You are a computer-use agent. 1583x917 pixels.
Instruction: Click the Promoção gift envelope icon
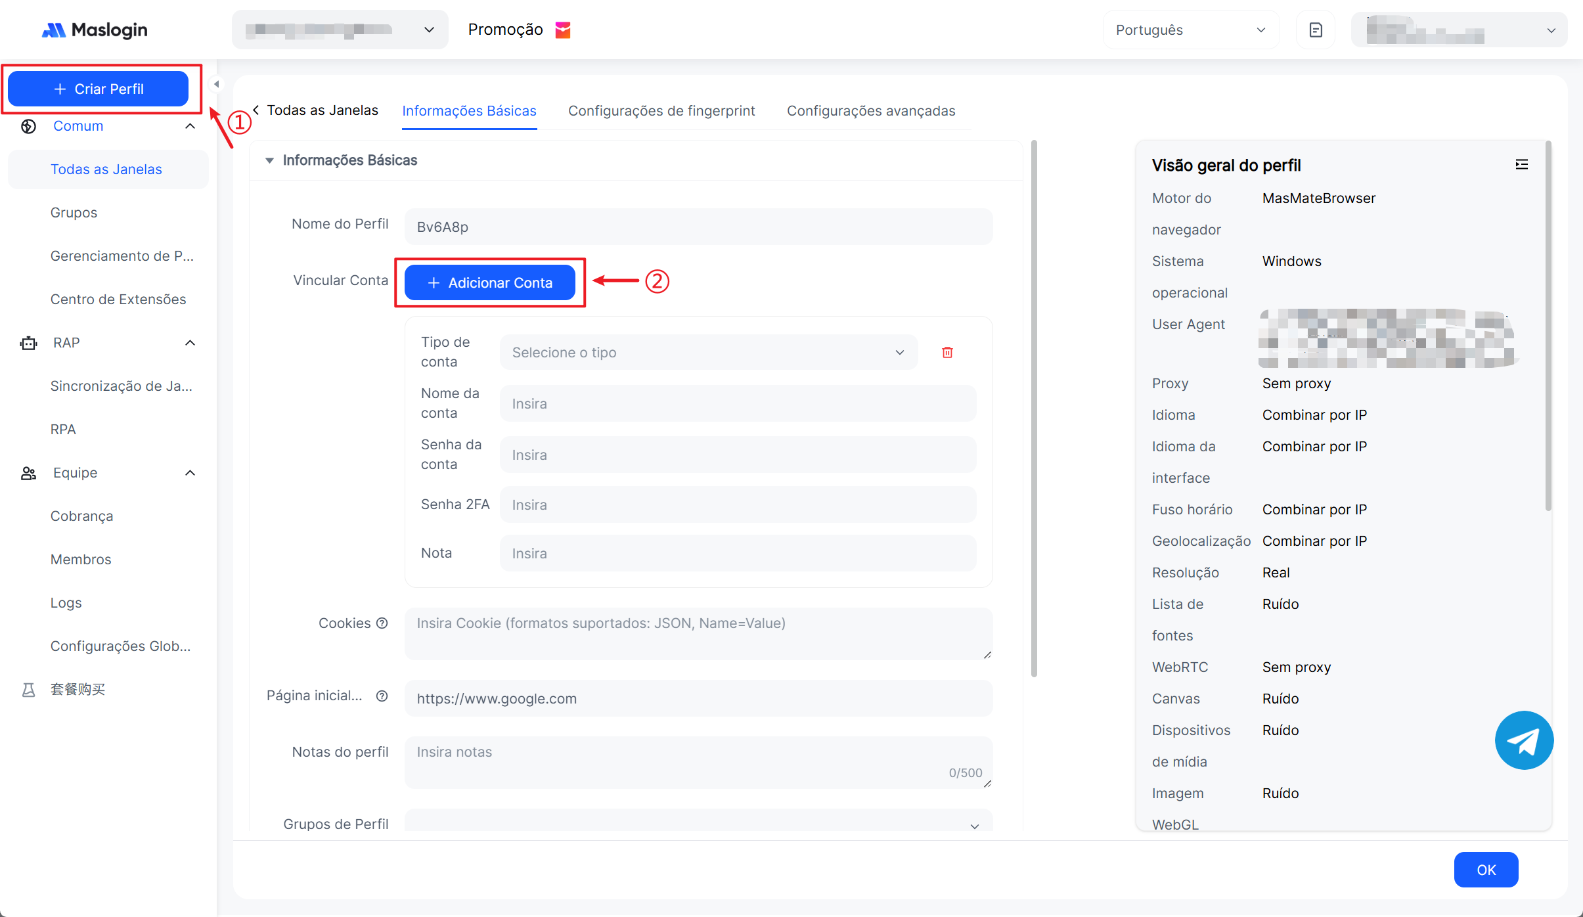pyautogui.click(x=563, y=30)
